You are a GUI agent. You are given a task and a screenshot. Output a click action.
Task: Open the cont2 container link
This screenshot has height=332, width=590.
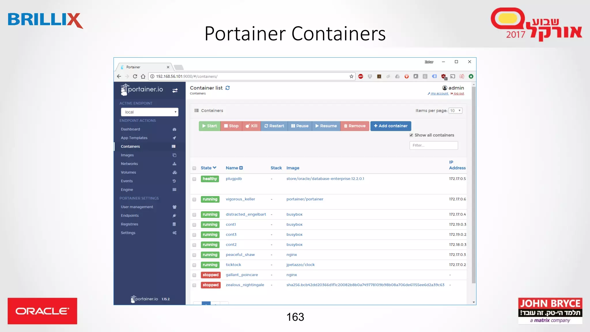[231, 245]
